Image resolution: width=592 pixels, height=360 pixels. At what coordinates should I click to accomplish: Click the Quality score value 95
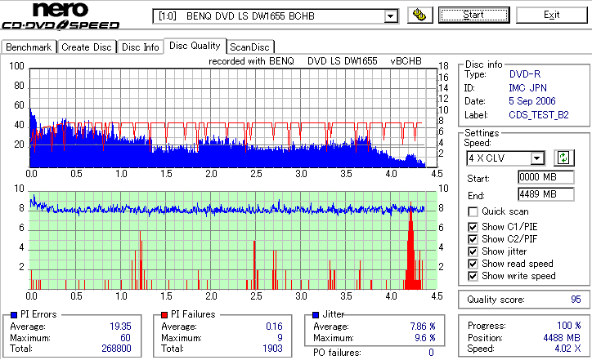[x=576, y=300]
